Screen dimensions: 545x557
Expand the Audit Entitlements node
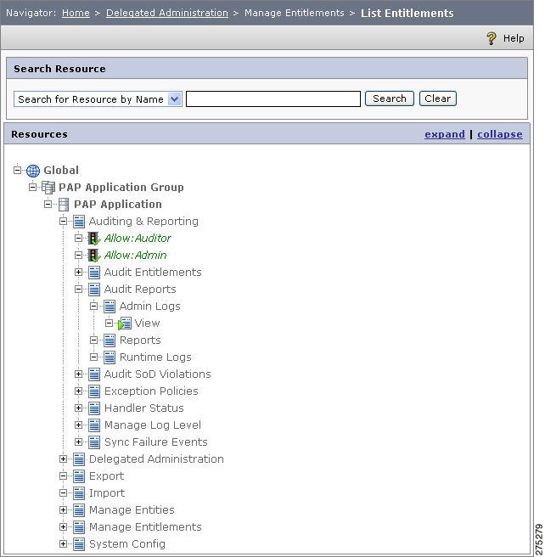[x=78, y=272]
